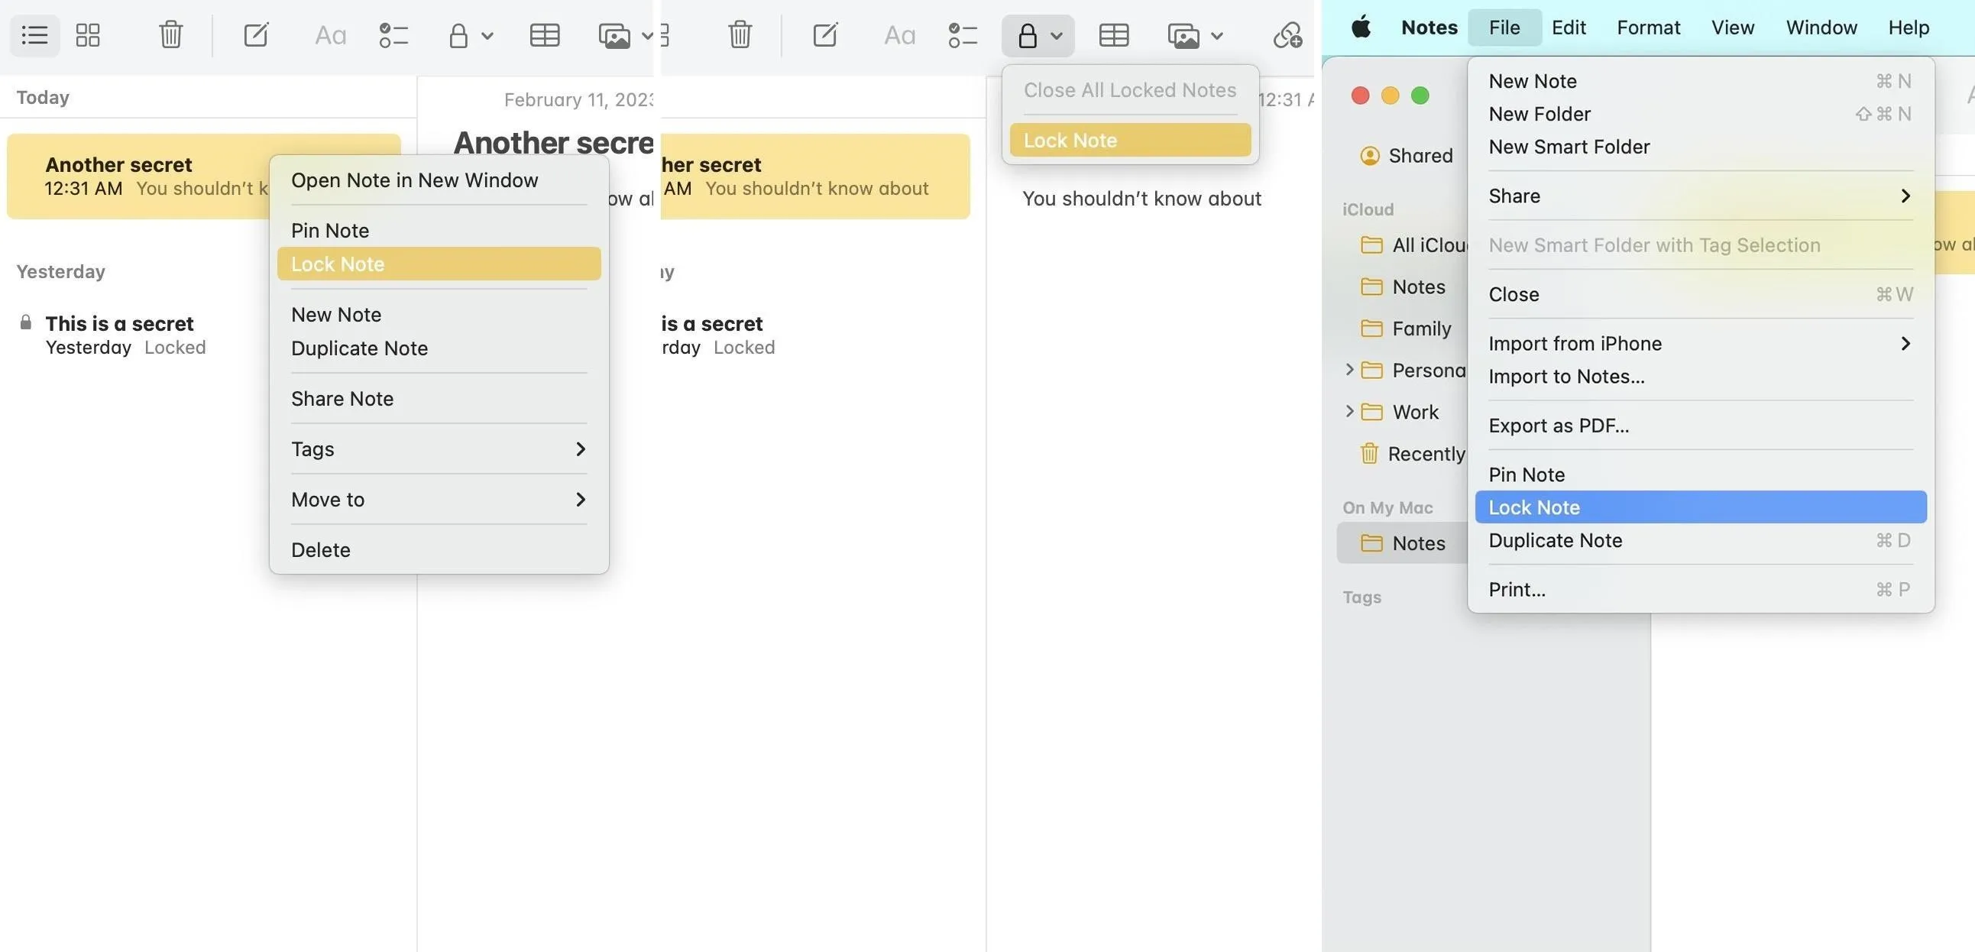Click checklist icon in left window toolbar

[x=393, y=35]
